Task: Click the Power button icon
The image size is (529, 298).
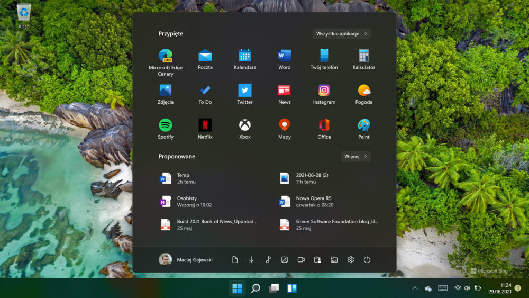Action: coord(367,259)
